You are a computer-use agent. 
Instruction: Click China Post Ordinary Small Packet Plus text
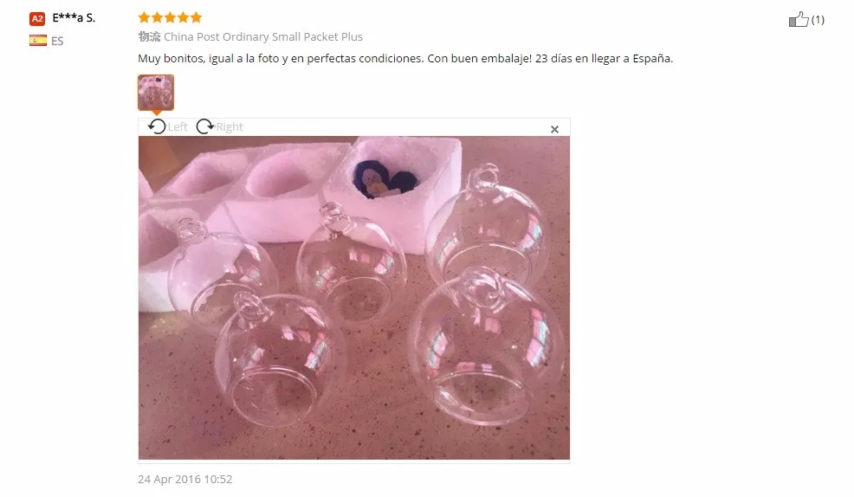point(263,36)
